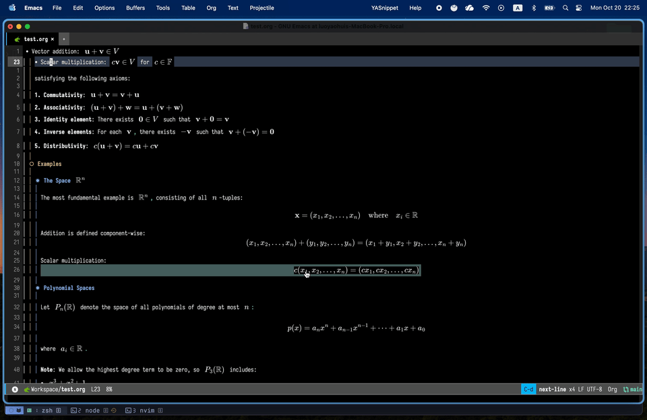Click the Wi-Fi status icon
647x420 pixels.
point(486,8)
